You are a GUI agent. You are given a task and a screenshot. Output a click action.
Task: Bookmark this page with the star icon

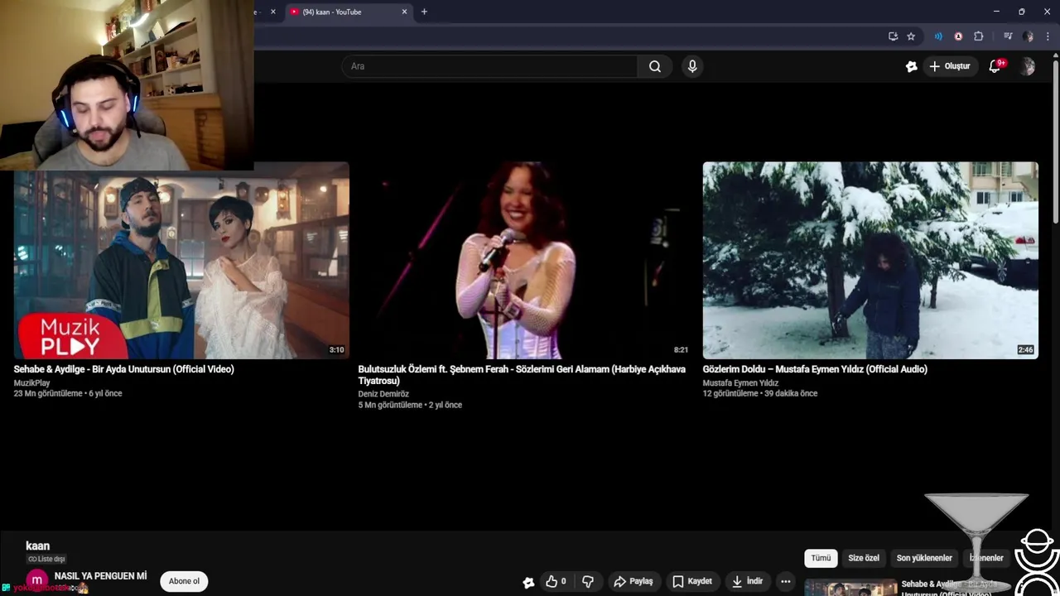(911, 36)
